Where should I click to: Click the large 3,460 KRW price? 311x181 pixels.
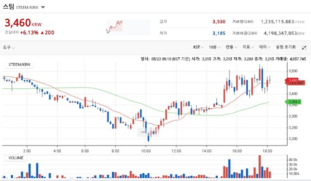(x=23, y=23)
